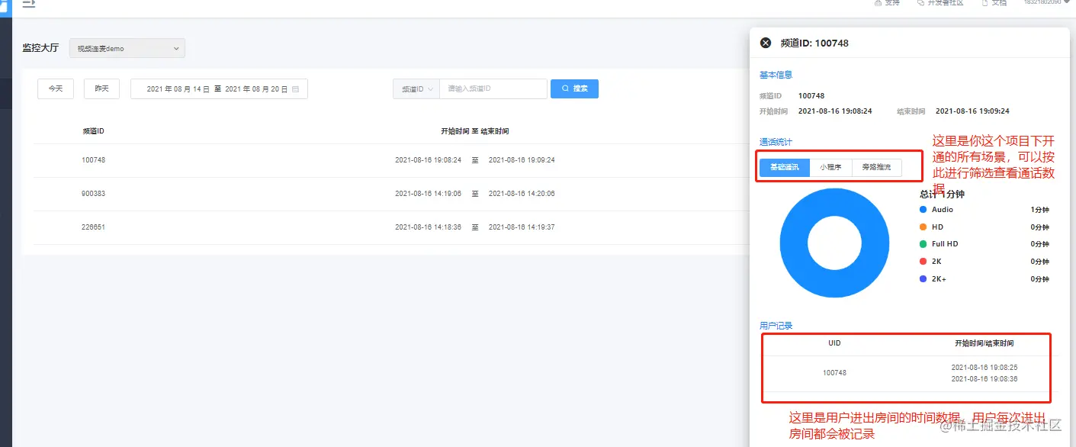Select the 基础通讯 tab
The height and width of the screenshot is (447, 1076).
pyautogui.click(x=785, y=167)
